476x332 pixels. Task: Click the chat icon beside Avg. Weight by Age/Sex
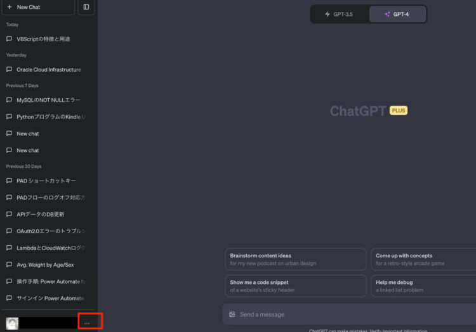tap(9, 264)
